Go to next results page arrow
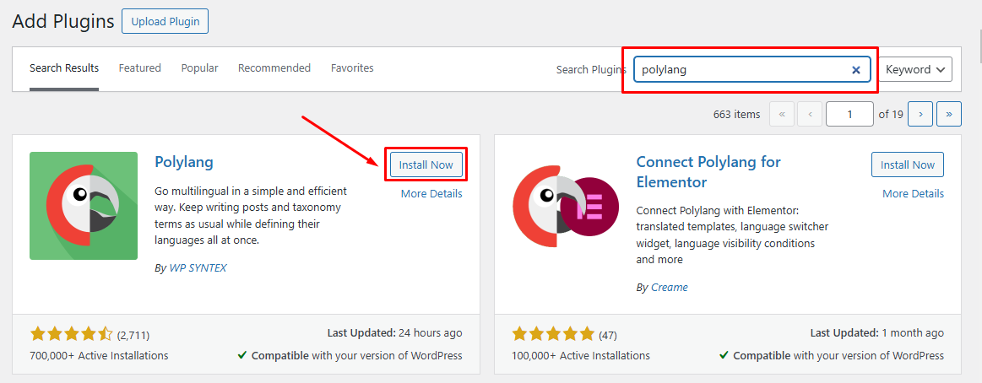 pyautogui.click(x=920, y=114)
